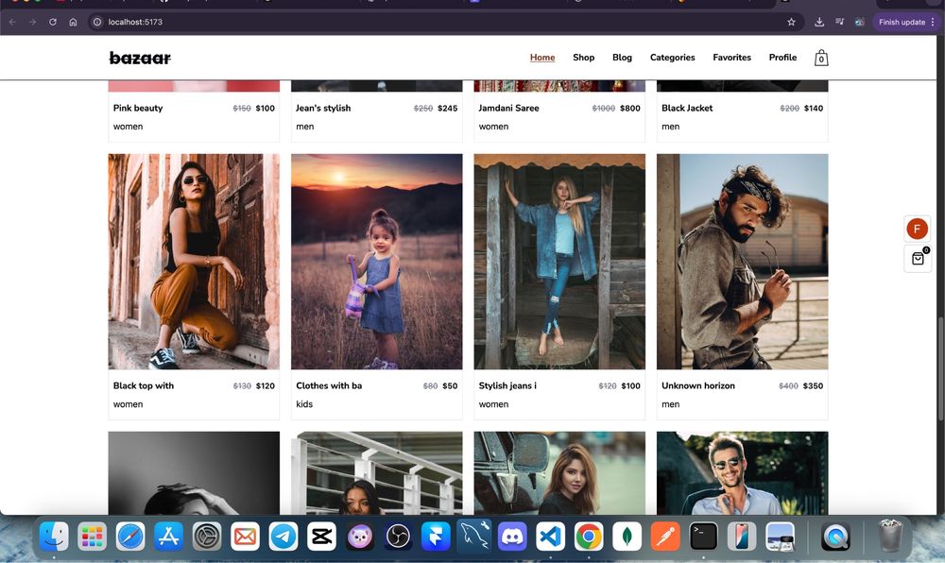The image size is (945, 563).
Task: Open CapCut in the dock
Action: (321, 536)
